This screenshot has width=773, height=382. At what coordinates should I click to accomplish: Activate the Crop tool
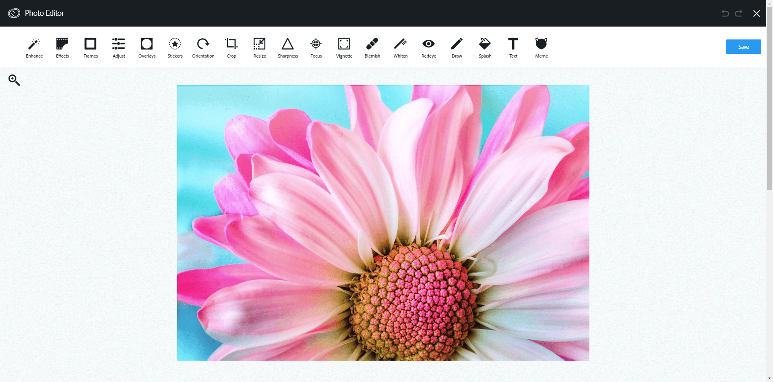click(x=231, y=47)
